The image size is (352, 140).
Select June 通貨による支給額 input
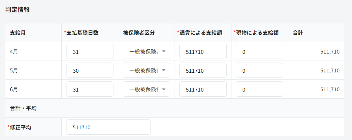pyautogui.click(x=203, y=89)
